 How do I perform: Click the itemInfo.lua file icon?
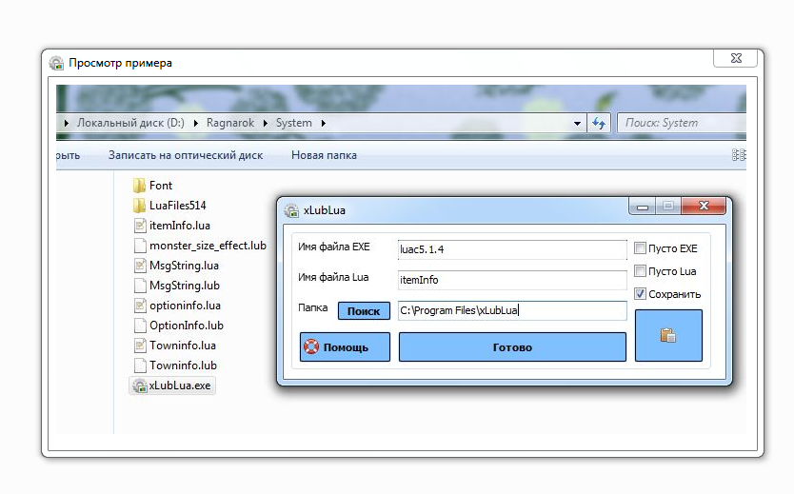click(x=140, y=226)
